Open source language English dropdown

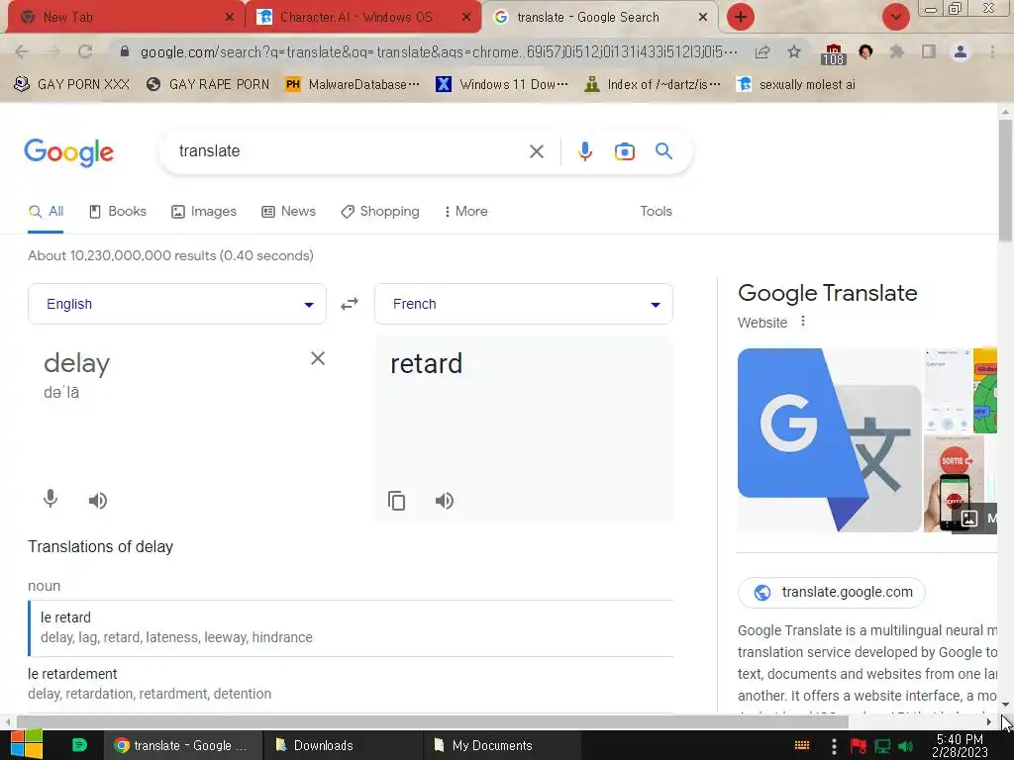[177, 304]
